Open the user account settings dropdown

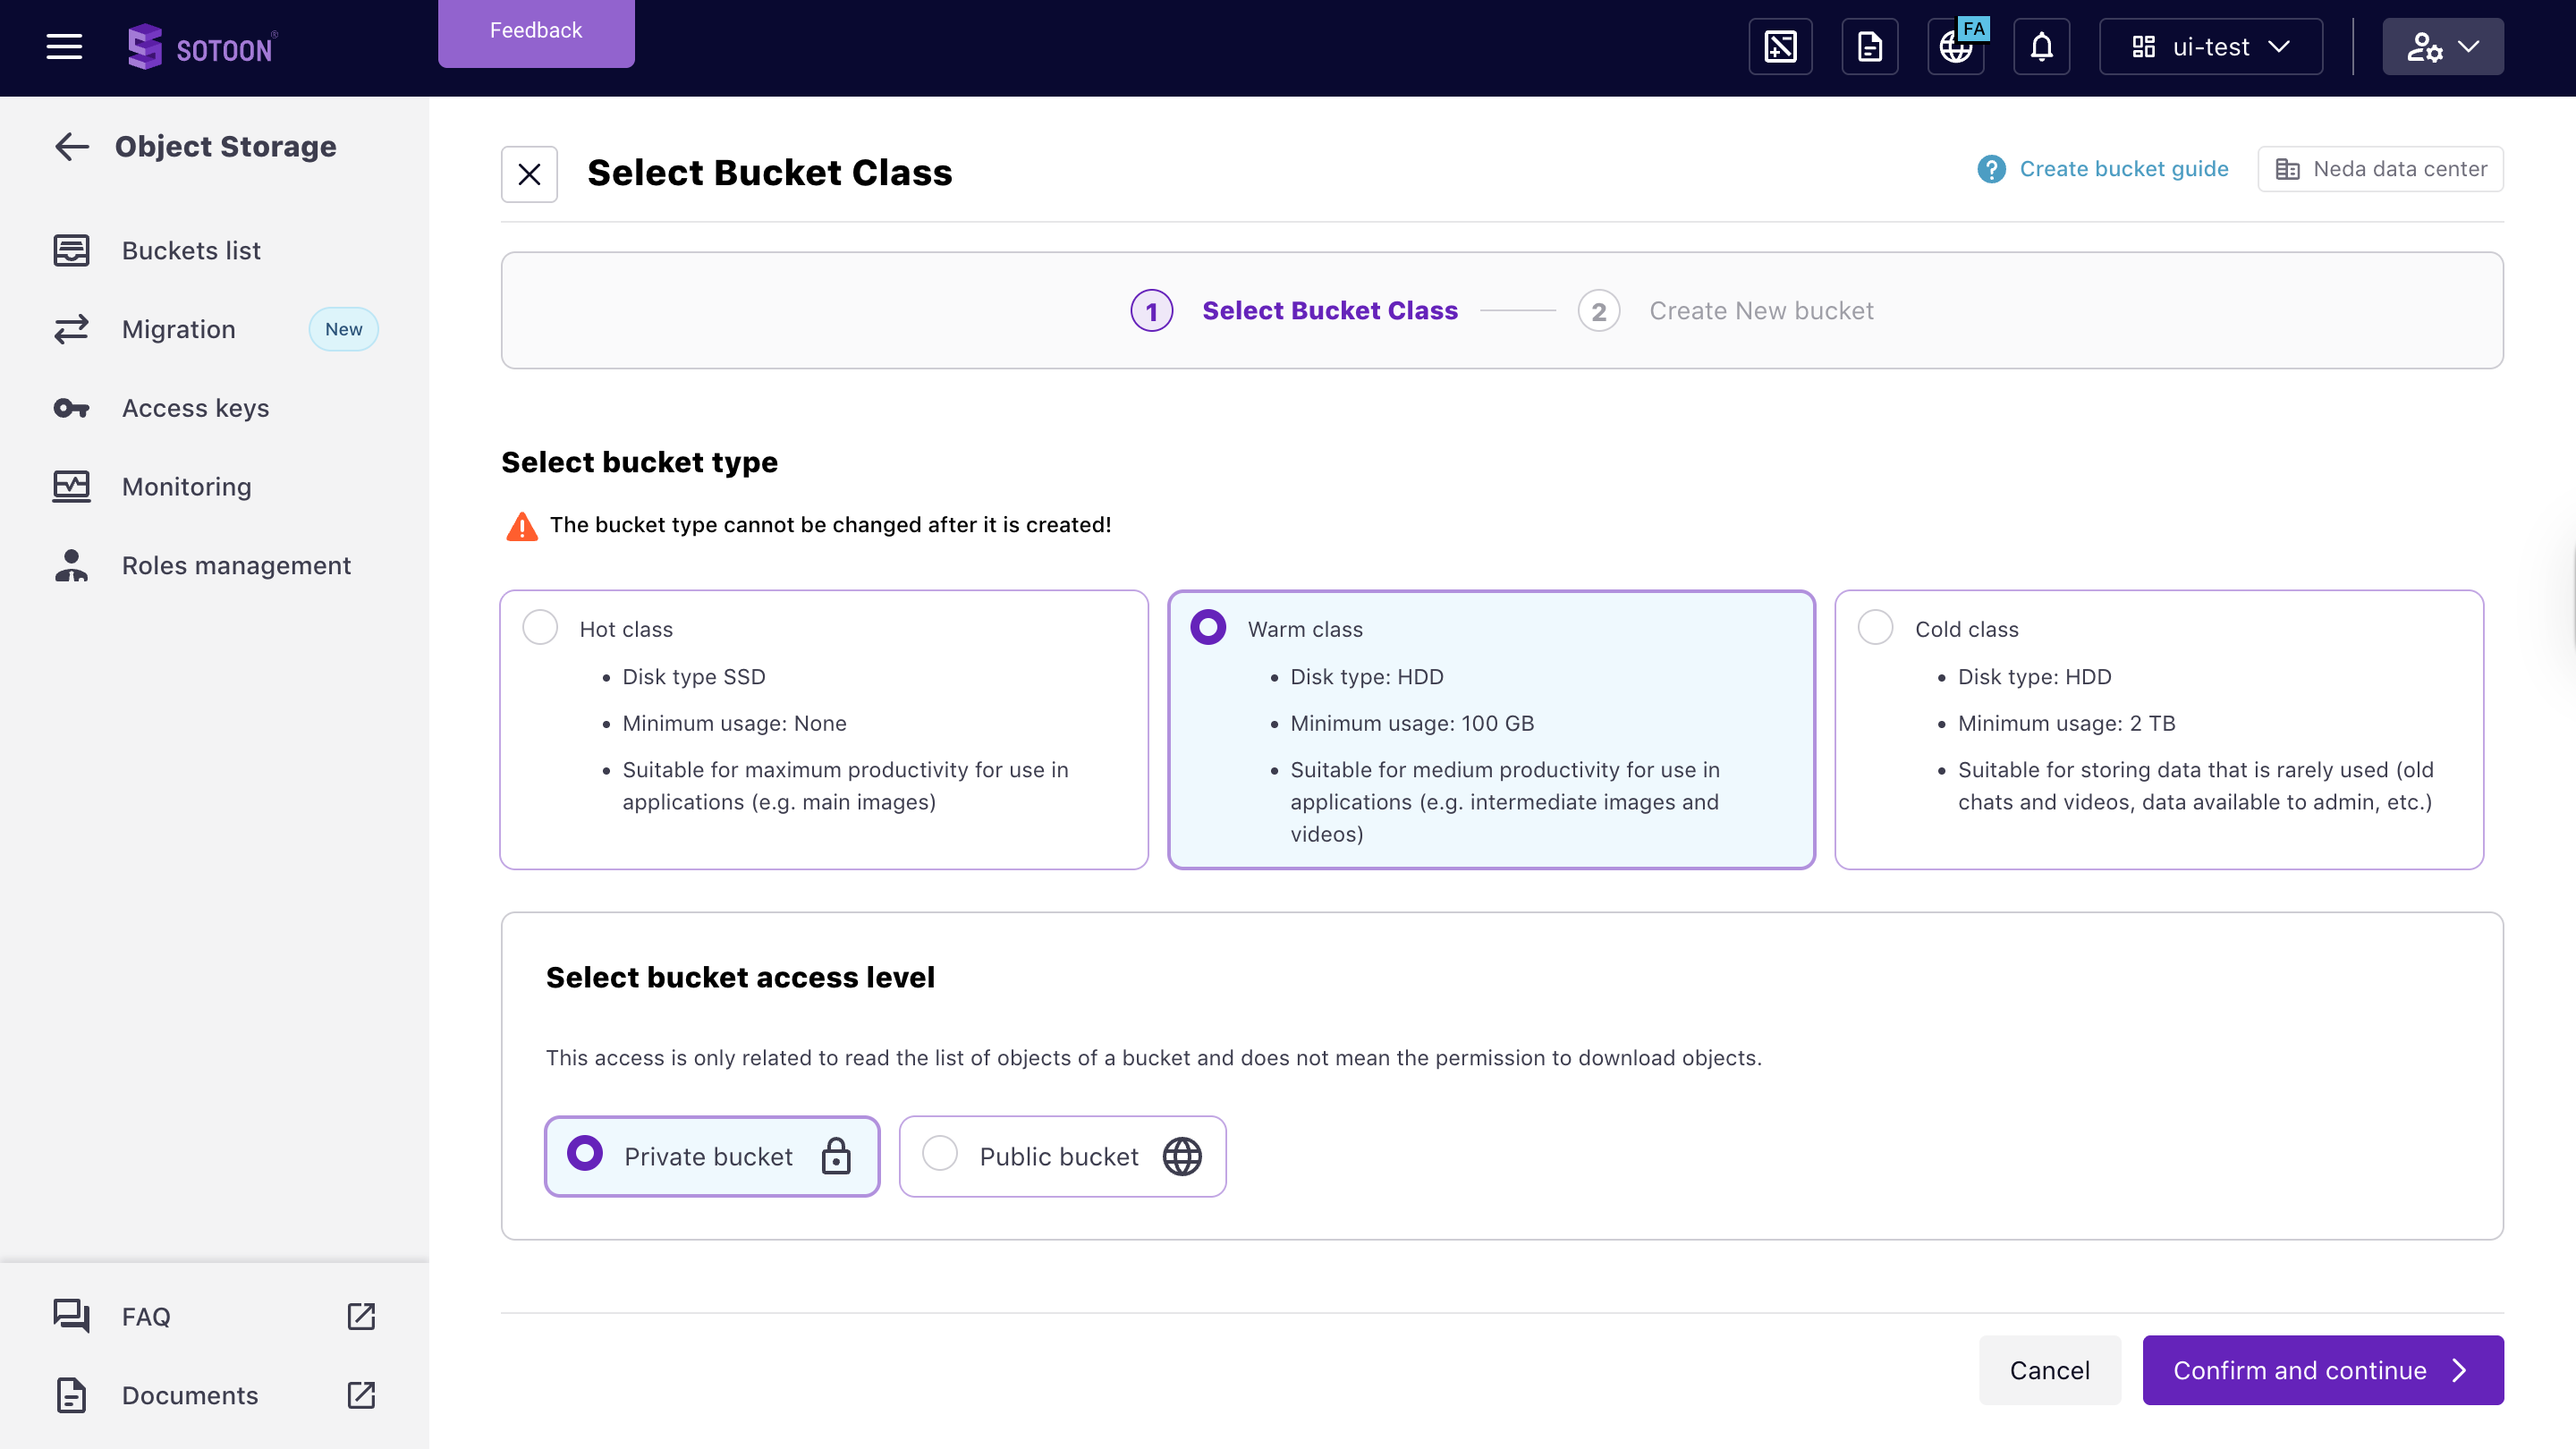pyautogui.click(x=2442, y=47)
